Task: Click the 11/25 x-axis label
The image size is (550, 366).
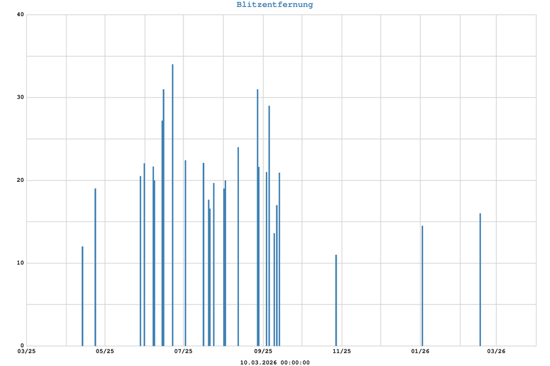Action: coord(342,351)
